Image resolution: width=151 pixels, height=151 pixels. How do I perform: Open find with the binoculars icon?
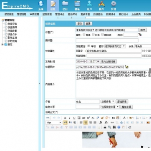(x=114, y=127)
